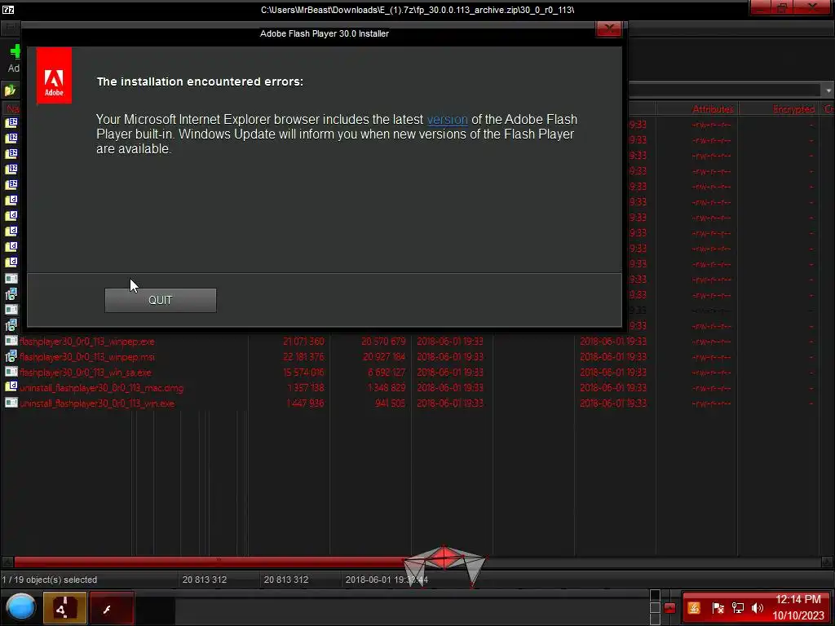Click packed size 6 692 127 value
Viewport: 835px width, 626px height.
pyautogui.click(x=386, y=372)
